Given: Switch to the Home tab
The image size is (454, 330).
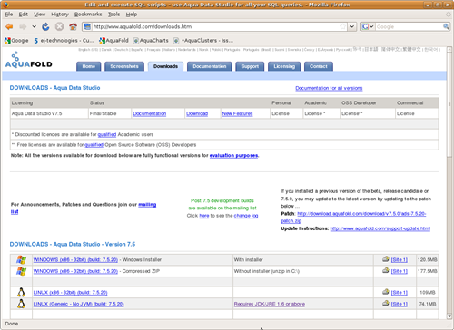Looking at the screenshot, I should (x=88, y=66).
